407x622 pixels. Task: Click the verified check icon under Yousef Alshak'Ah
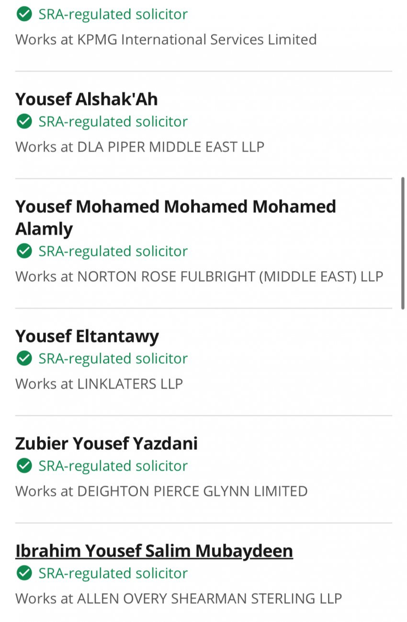[x=23, y=122]
